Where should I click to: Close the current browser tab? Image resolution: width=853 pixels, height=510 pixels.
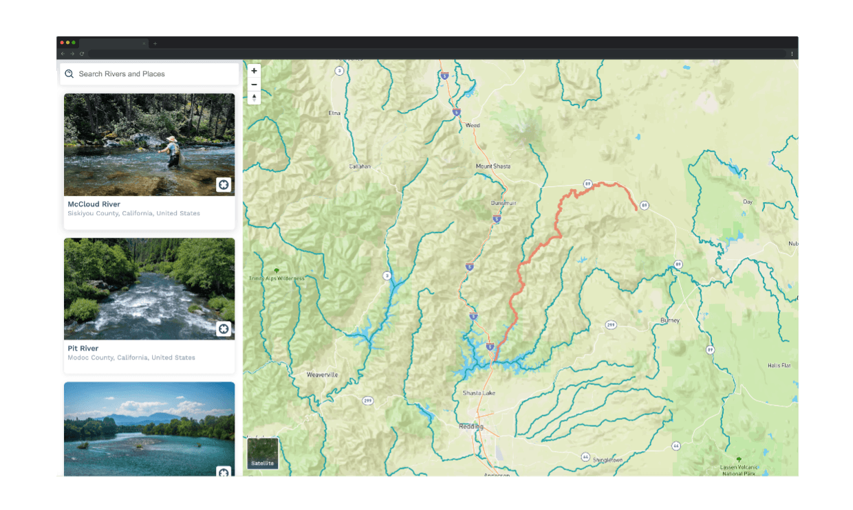pos(144,43)
